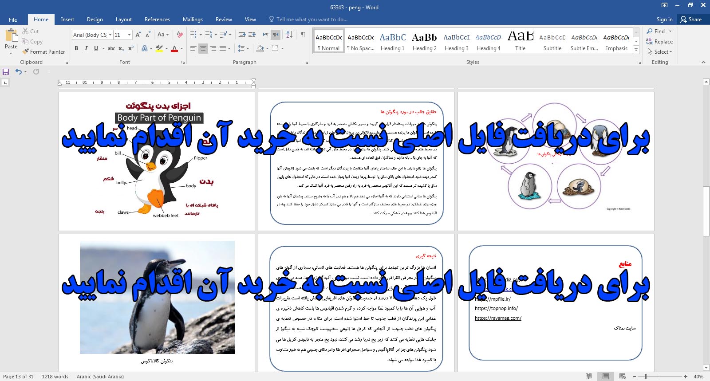Undo the last action
The image size is (710, 381).
18,71
